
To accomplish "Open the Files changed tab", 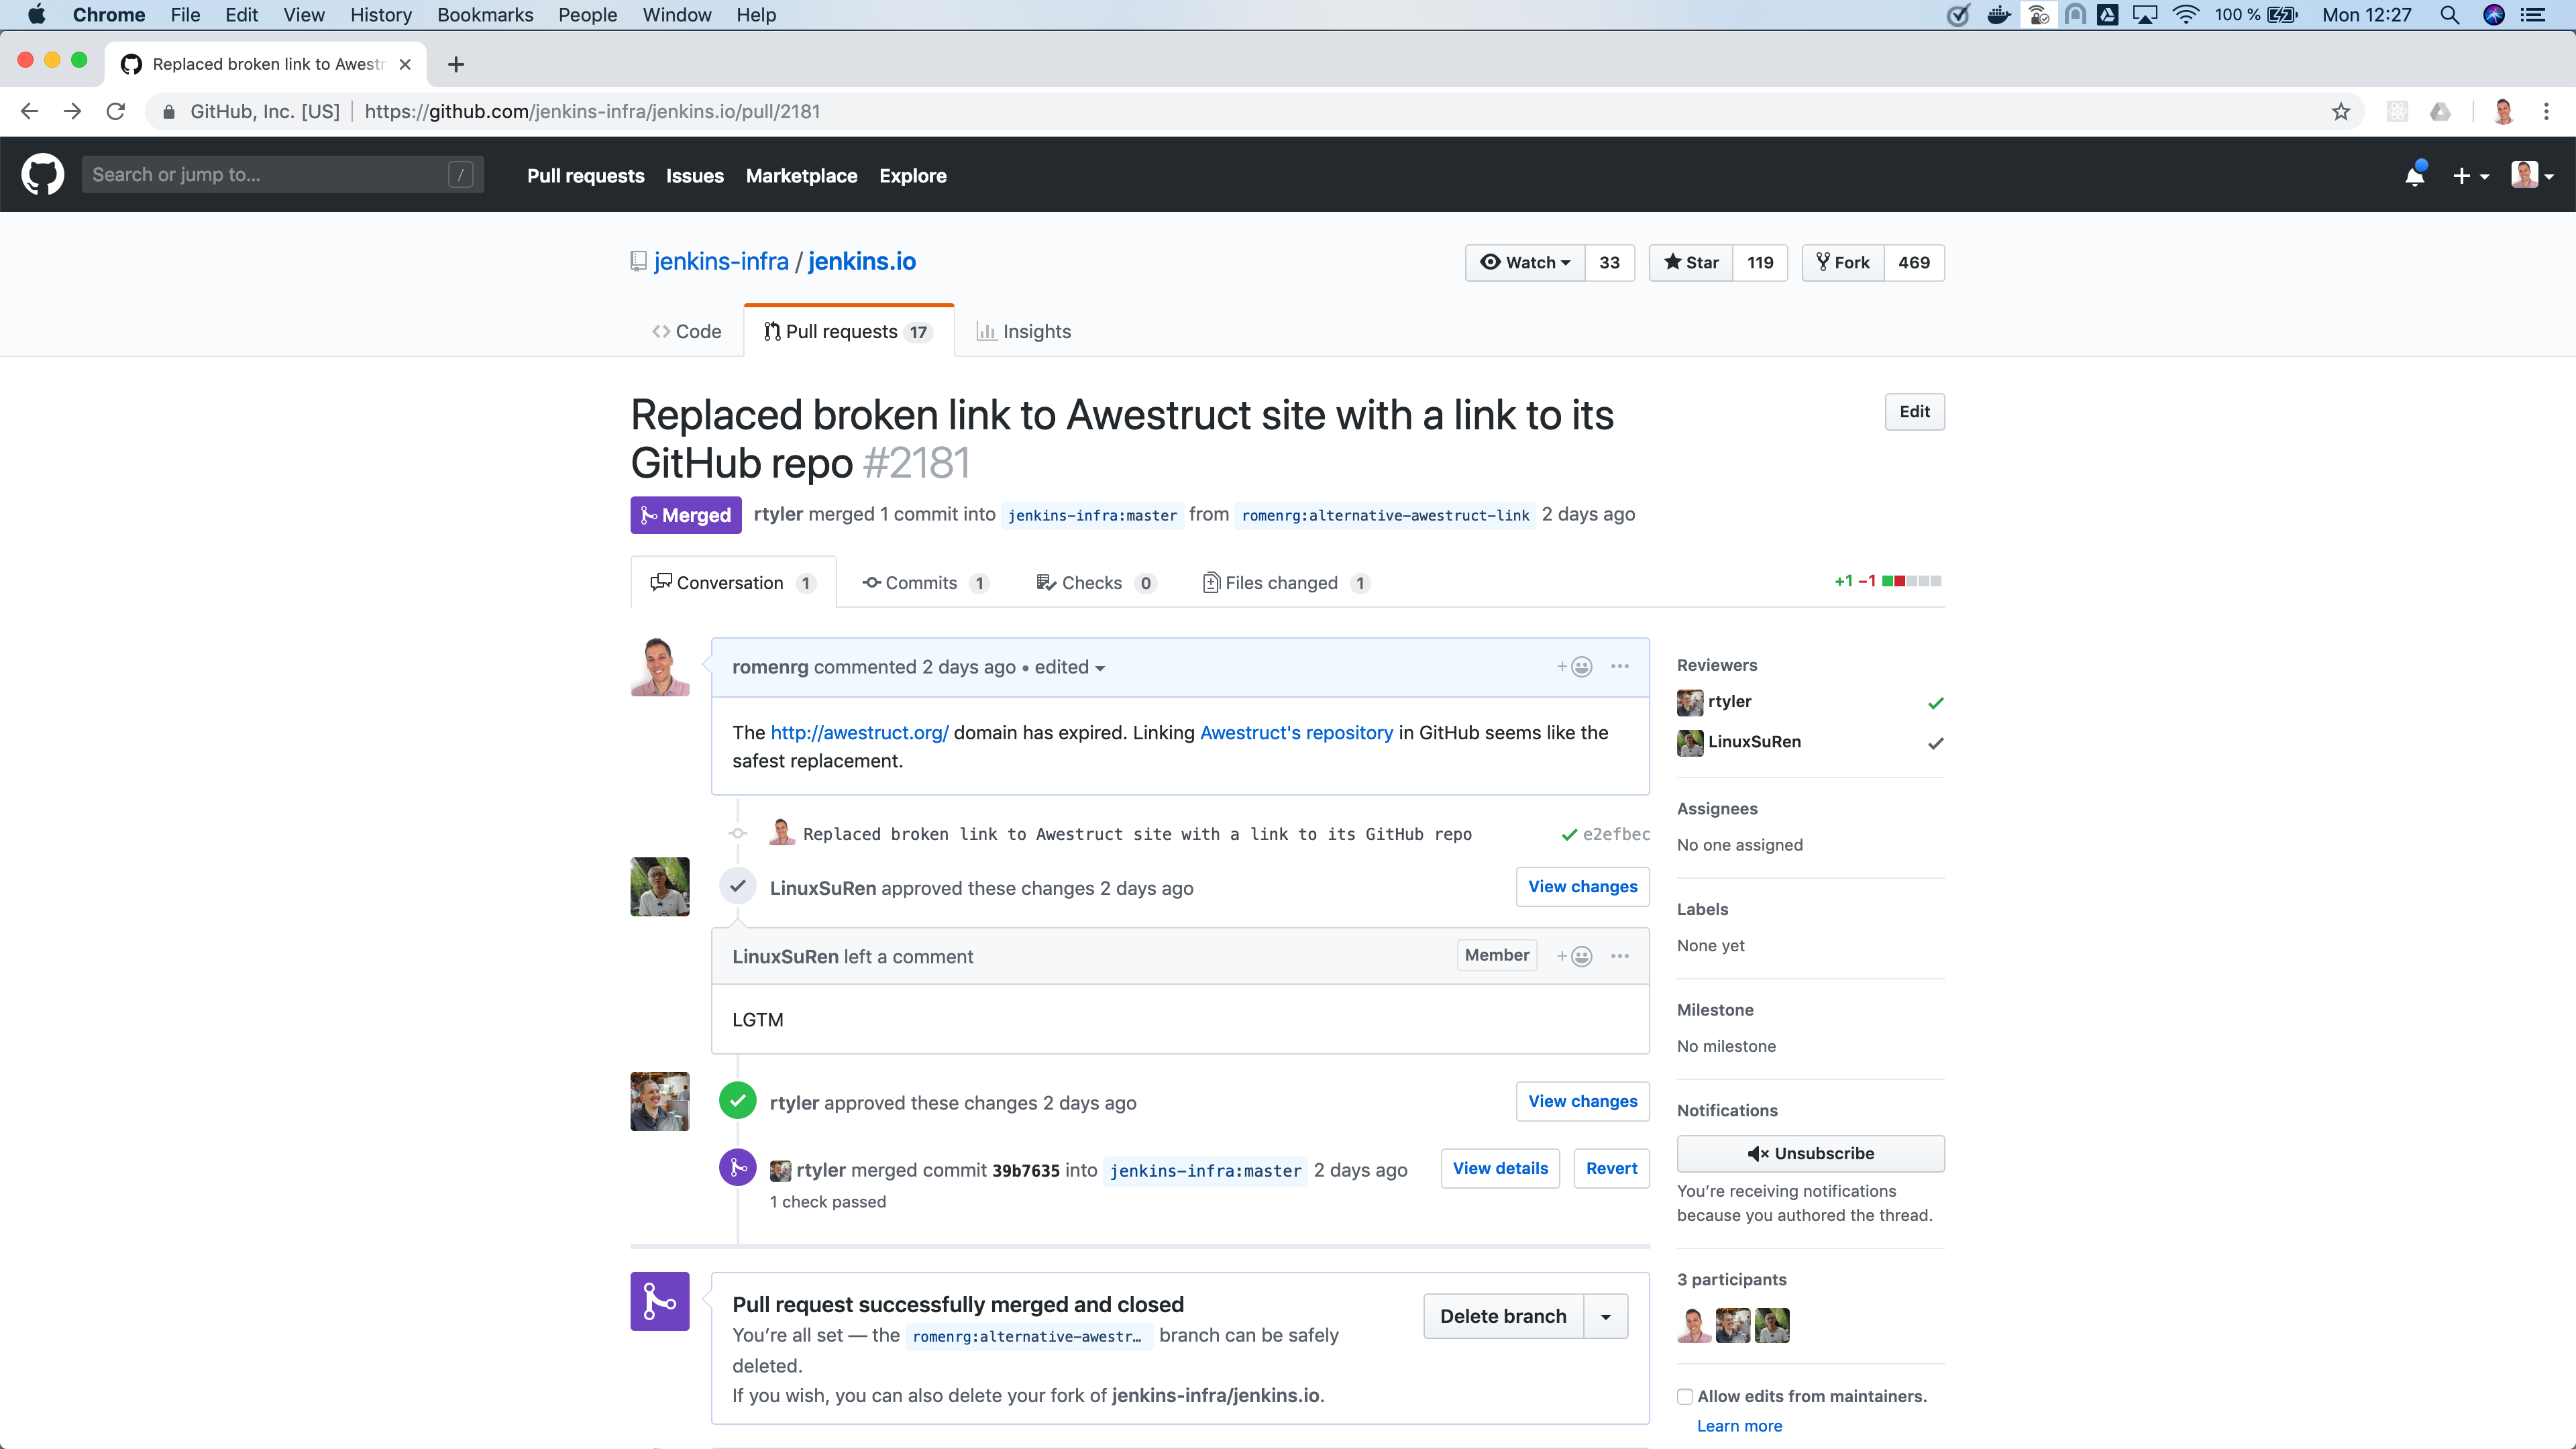I will (1286, 583).
